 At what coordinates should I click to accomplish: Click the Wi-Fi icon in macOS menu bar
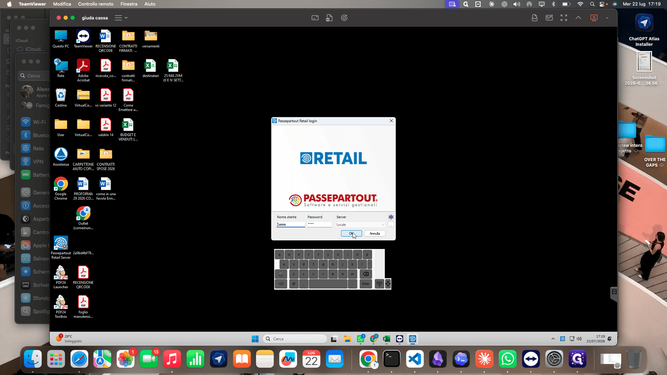click(580, 4)
